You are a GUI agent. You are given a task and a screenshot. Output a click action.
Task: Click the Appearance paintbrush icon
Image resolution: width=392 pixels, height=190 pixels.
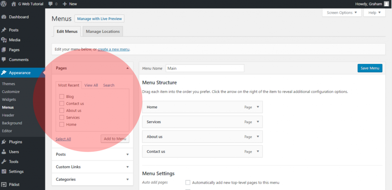tap(4, 73)
